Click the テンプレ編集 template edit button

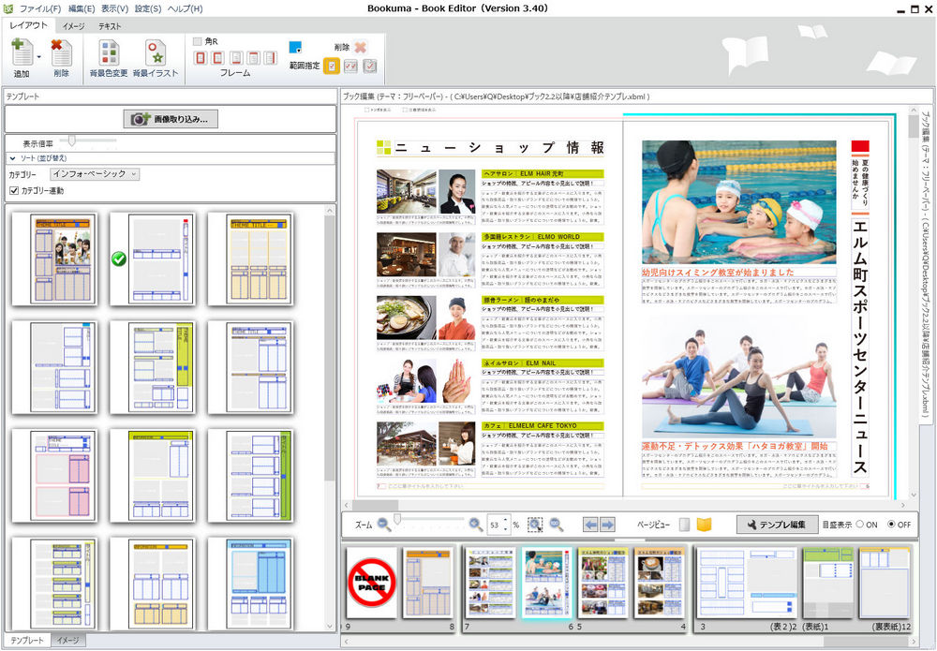tap(775, 525)
